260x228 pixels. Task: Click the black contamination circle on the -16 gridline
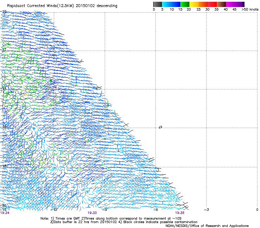coord(160,127)
